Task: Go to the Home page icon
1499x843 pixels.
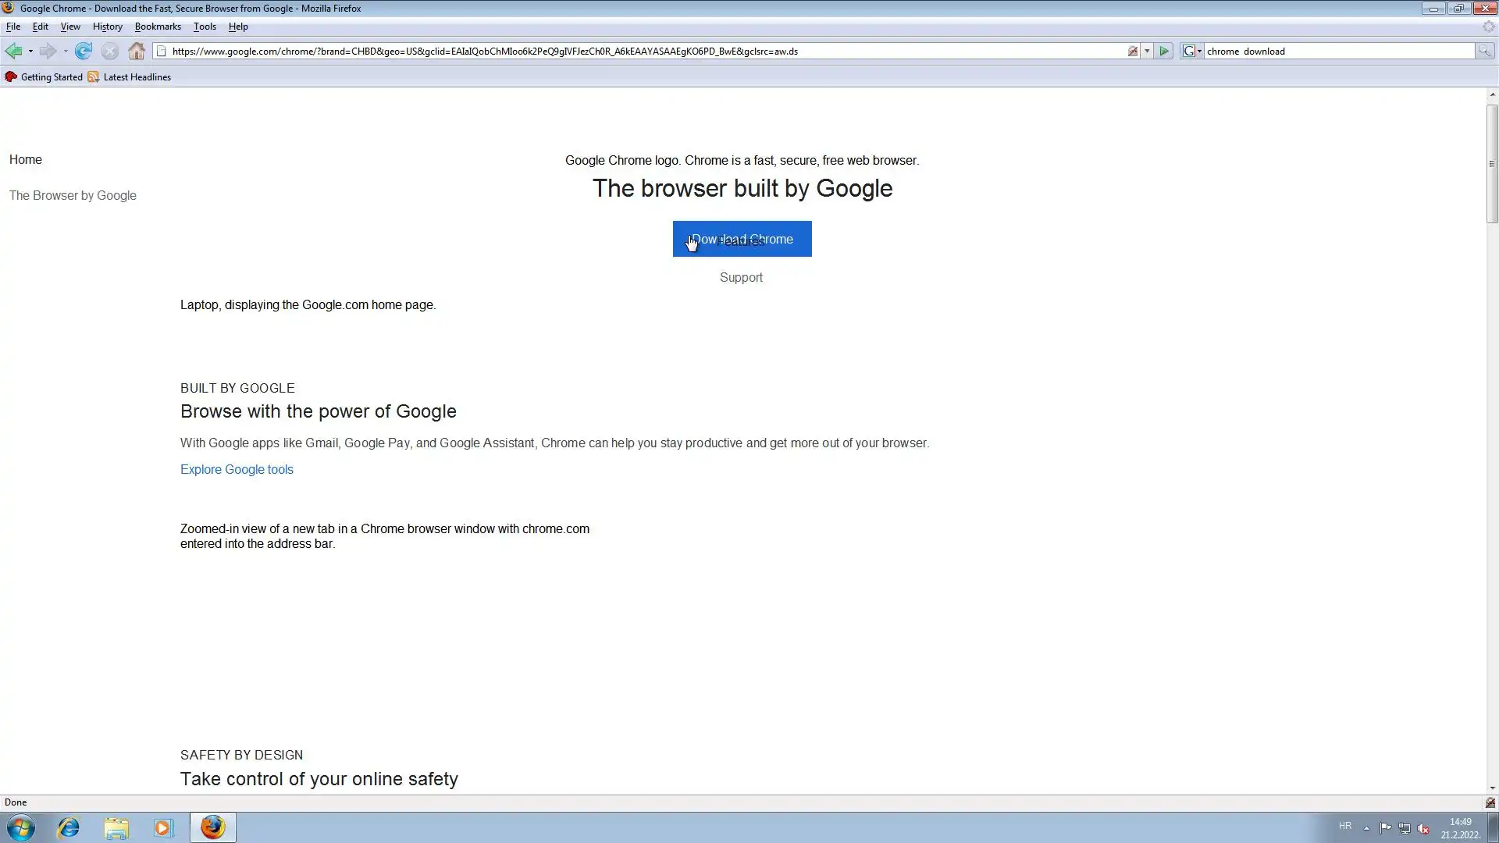Action: pyautogui.click(x=137, y=52)
